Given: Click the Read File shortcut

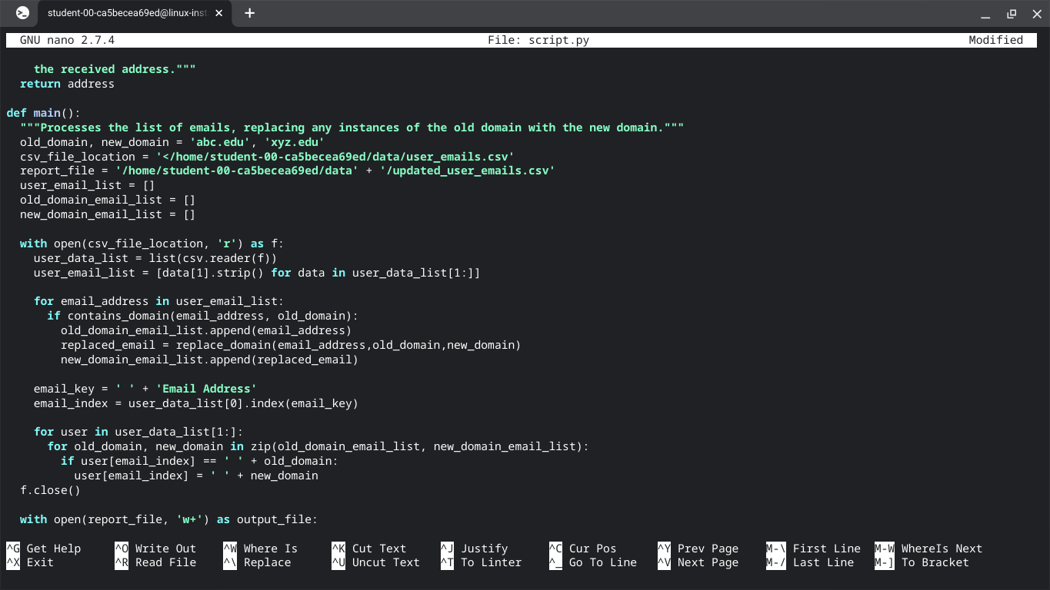Looking at the screenshot, I should pyautogui.click(x=155, y=562).
